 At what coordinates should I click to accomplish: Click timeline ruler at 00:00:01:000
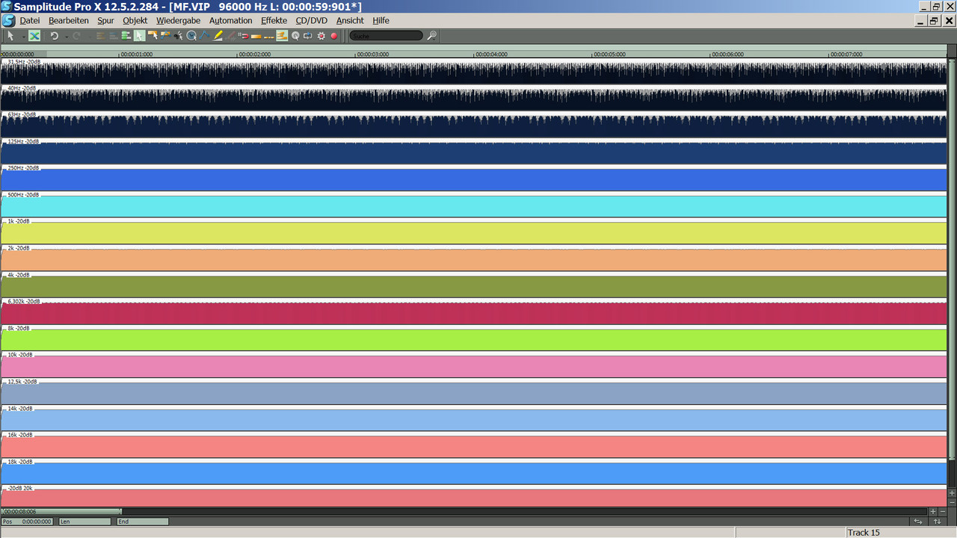tap(137, 54)
